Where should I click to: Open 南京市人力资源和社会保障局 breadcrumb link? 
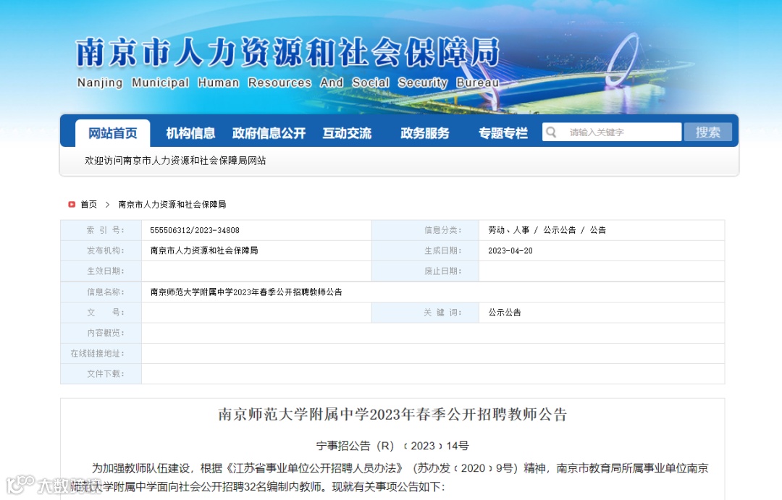pyautogui.click(x=172, y=204)
